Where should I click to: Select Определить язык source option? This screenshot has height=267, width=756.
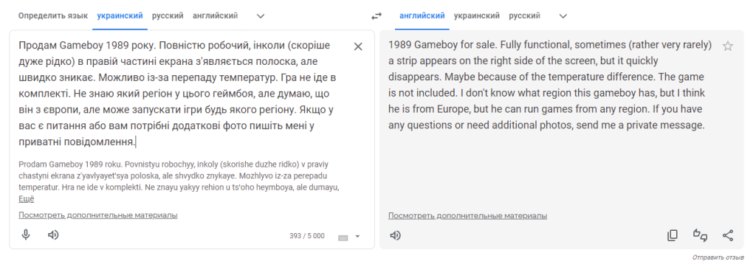53,16
